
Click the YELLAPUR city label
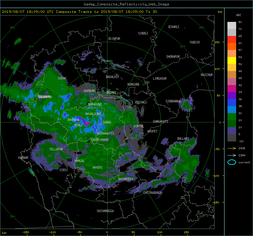56,149
